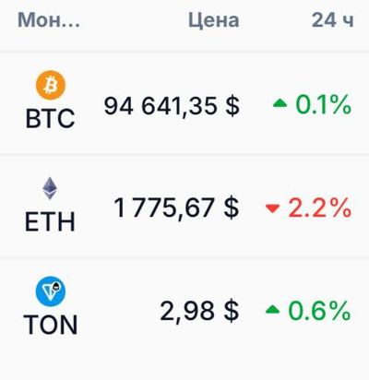Click the dollar sign in TON row
The width and height of the screenshot is (369, 380).
(x=232, y=311)
